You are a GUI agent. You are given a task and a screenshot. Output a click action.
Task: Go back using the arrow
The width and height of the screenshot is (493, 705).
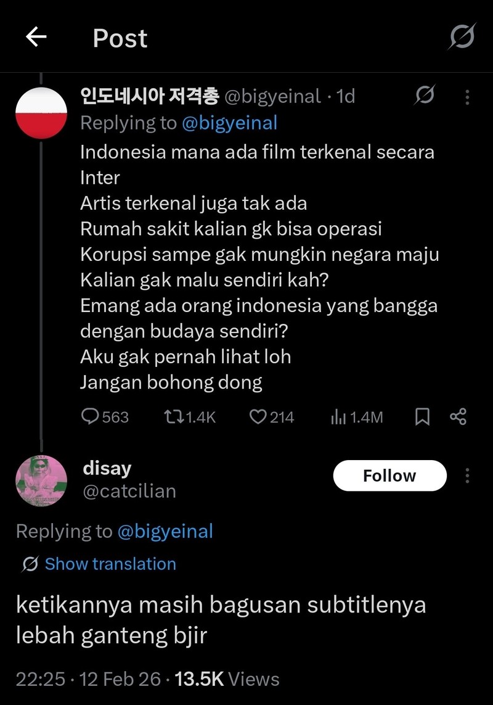click(x=35, y=37)
